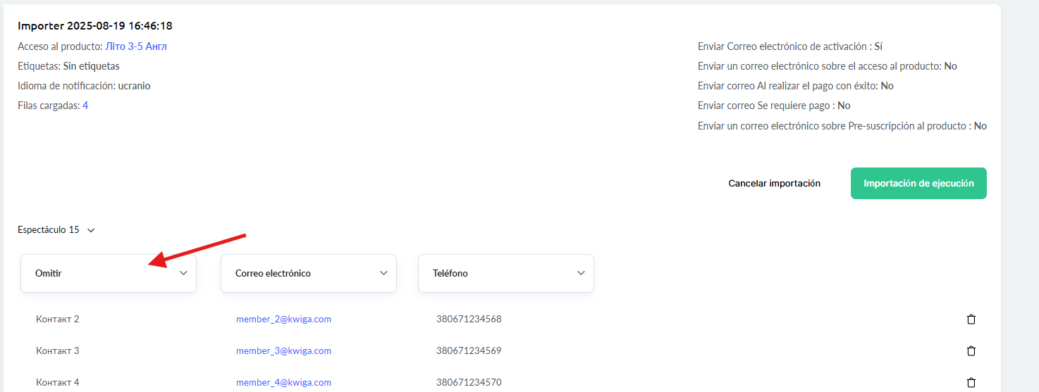This screenshot has height=392, width=1039.
Task: Click phone number 380671234568
Action: point(469,320)
